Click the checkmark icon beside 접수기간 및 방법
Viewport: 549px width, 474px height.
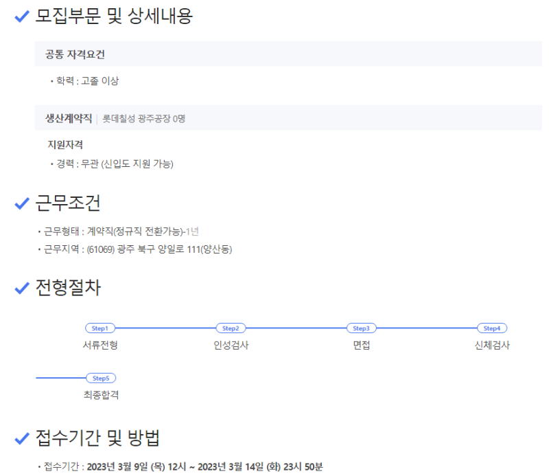(21, 438)
